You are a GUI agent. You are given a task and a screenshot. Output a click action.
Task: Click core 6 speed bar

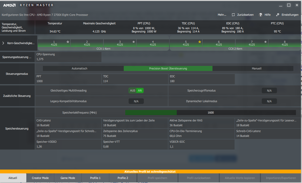coord(219,43)
